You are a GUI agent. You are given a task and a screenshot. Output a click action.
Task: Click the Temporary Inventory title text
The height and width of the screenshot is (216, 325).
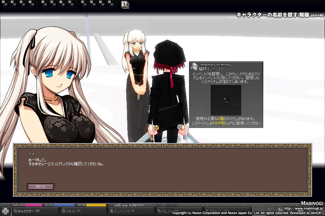pos(215,65)
